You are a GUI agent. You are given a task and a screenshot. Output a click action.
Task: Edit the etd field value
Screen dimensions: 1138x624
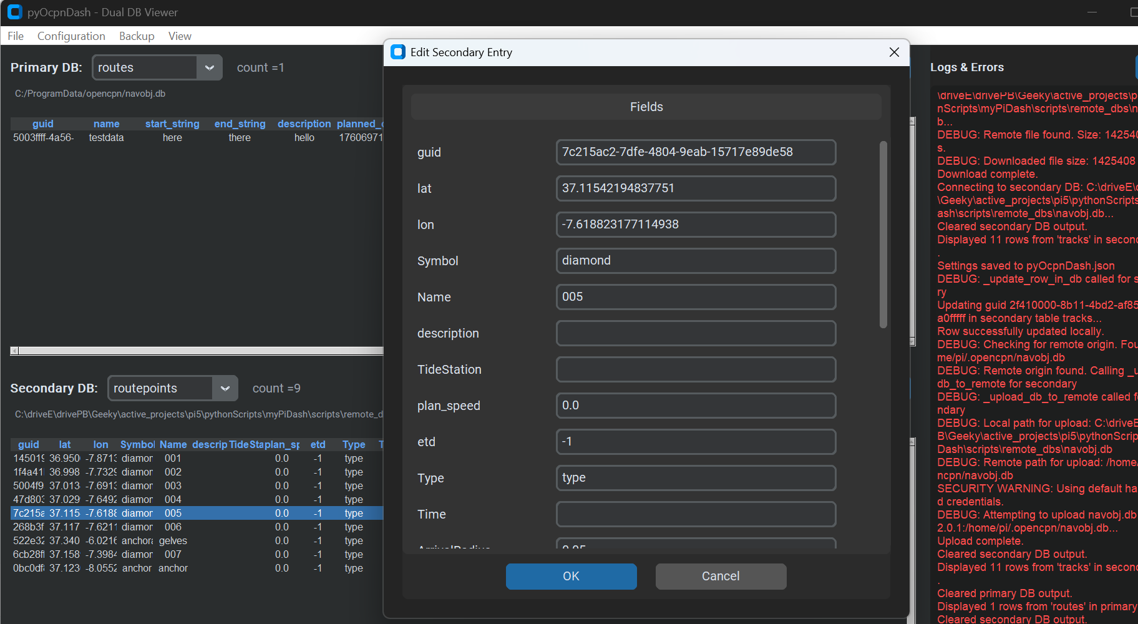click(696, 442)
